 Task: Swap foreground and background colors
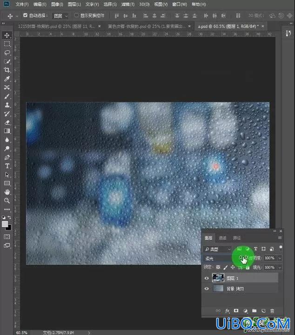click(9, 217)
